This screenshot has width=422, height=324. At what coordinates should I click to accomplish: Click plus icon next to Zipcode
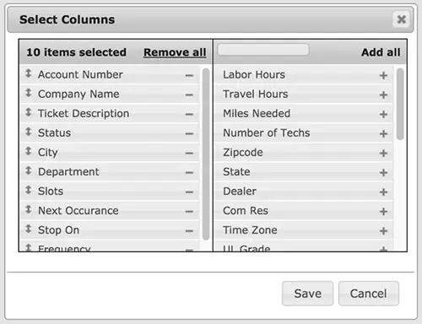click(x=383, y=154)
